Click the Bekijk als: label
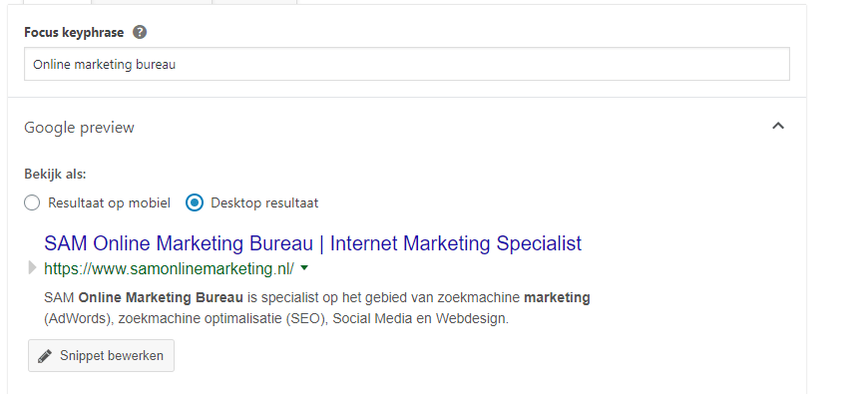868x394 pixels. 55,175
